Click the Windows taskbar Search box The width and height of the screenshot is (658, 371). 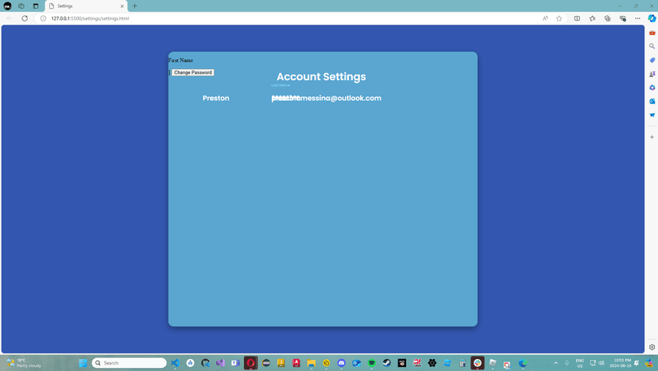coord(130,363)
